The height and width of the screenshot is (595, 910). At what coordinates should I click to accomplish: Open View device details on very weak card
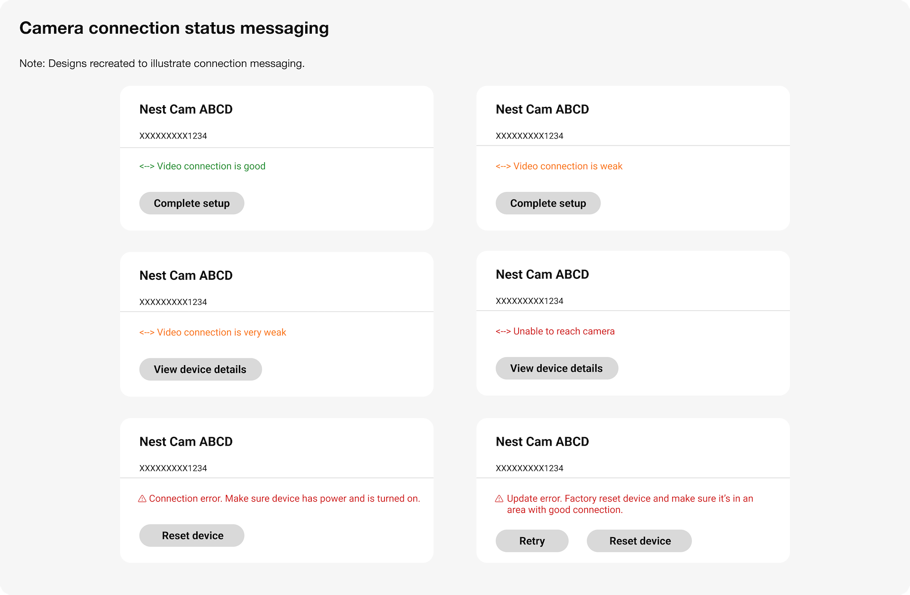click(x=200, y=369)
